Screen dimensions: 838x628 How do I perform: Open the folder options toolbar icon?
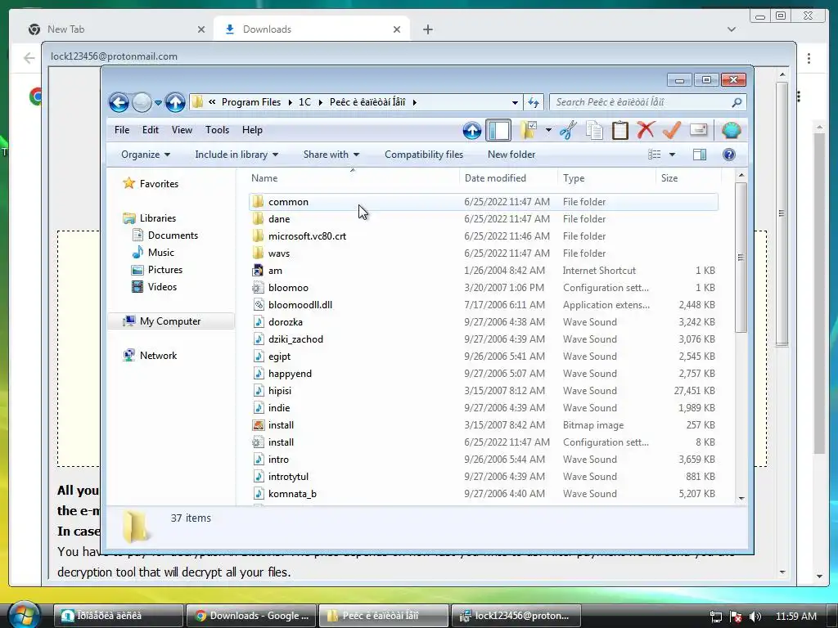(529, 130)
